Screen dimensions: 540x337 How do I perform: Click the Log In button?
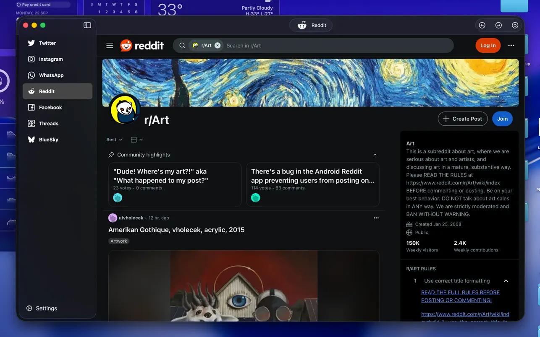(488, 45)
